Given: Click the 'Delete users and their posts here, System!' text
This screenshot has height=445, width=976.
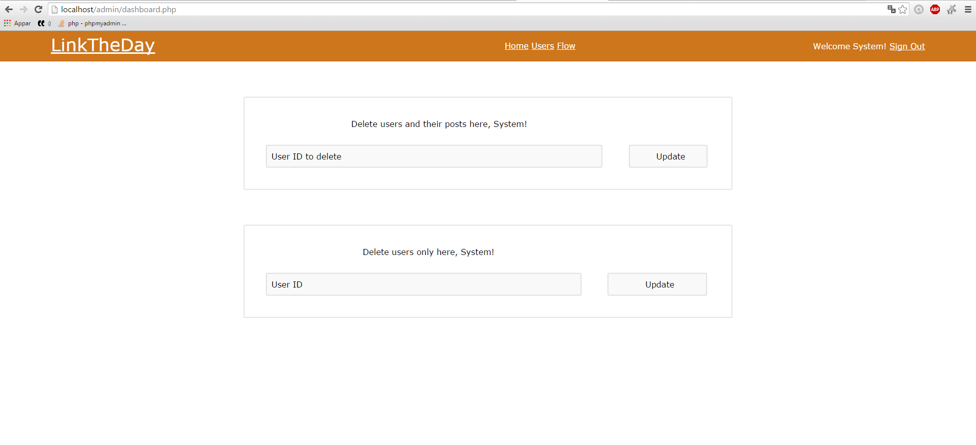Looking at the screenshot, I should click(439, 124).
